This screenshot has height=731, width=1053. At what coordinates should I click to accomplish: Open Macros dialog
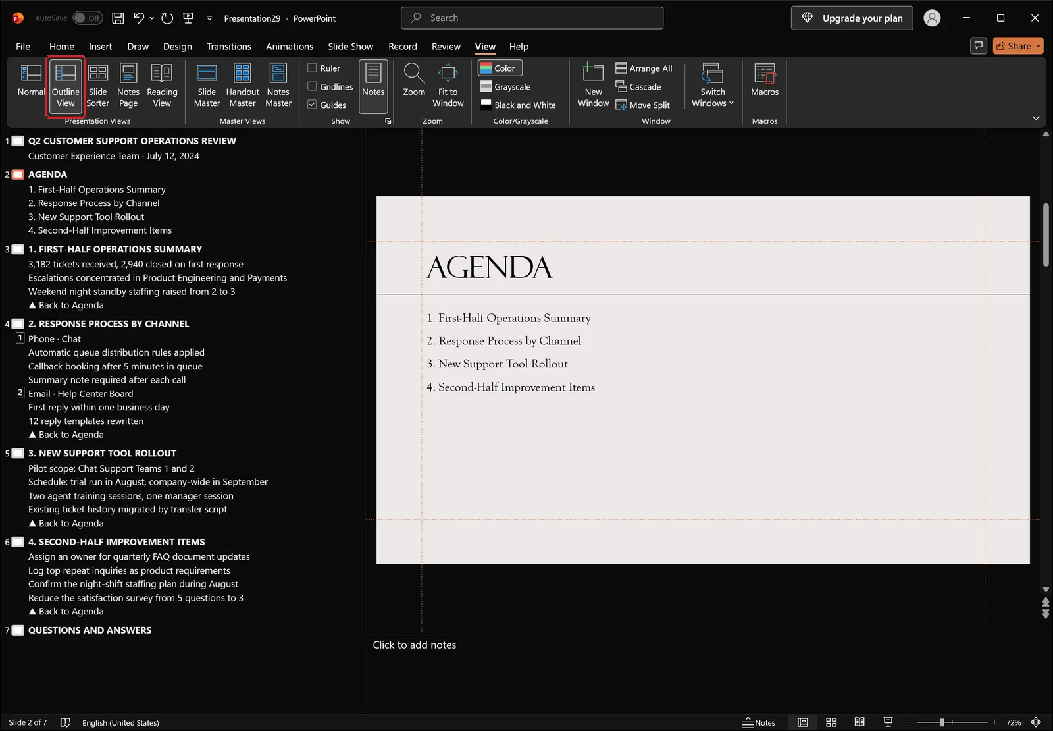(765, 80)
